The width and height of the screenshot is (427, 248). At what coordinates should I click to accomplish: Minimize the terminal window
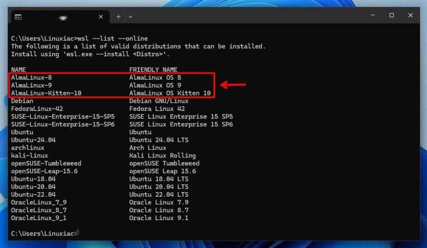click(373, 15)
